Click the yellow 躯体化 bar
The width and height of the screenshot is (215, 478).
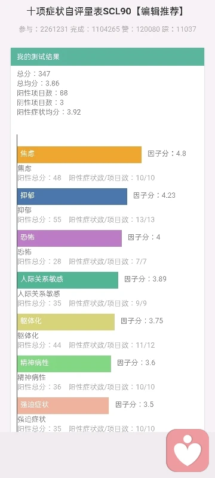66,321
